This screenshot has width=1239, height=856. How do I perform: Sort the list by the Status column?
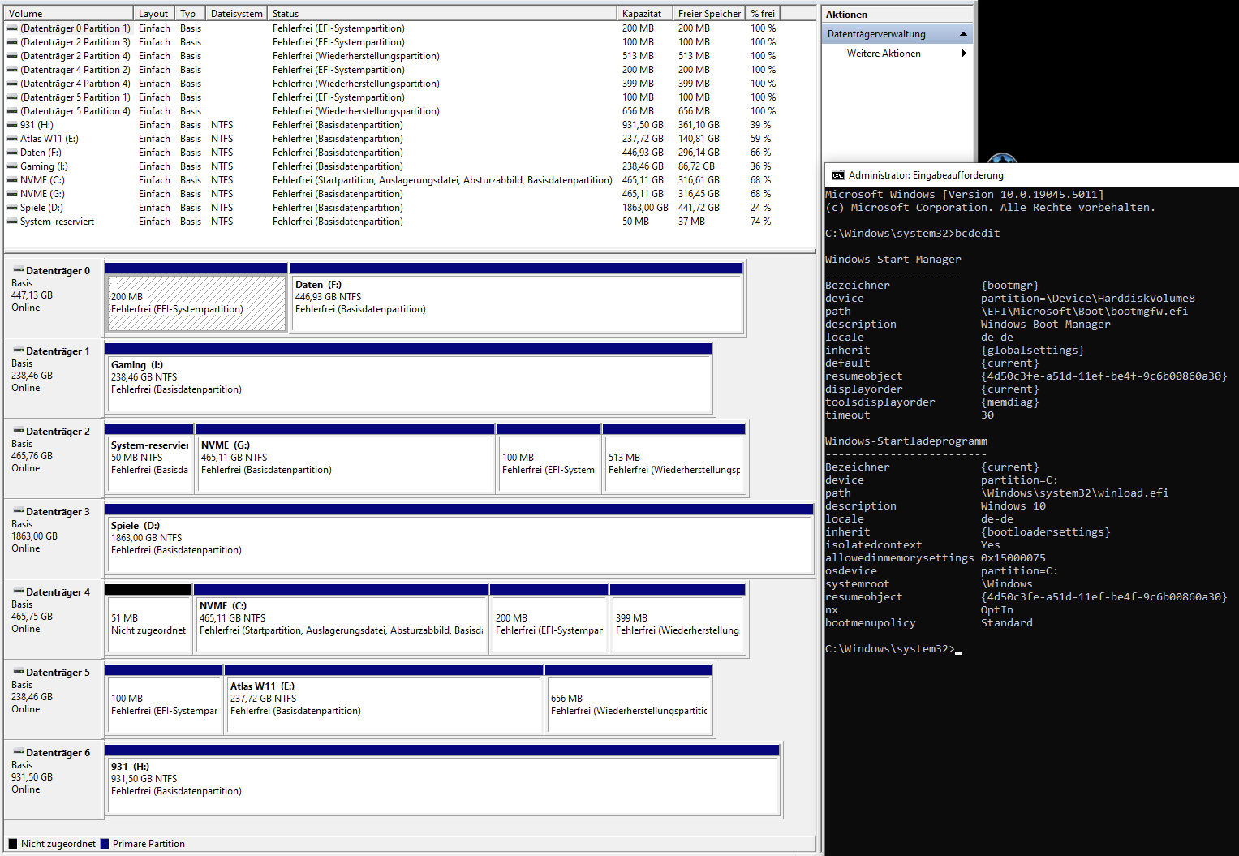pos(442,14)
